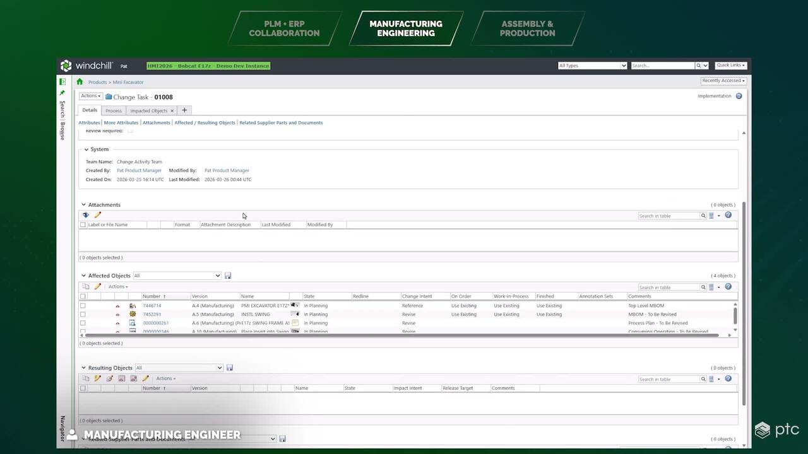808x454 pixels.
Task: Click the green Home icon in breadcrumb
Action: click(80, 82)
